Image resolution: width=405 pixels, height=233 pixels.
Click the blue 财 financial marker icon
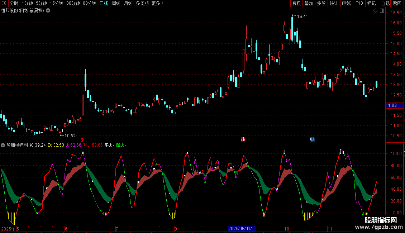[312, 139]
